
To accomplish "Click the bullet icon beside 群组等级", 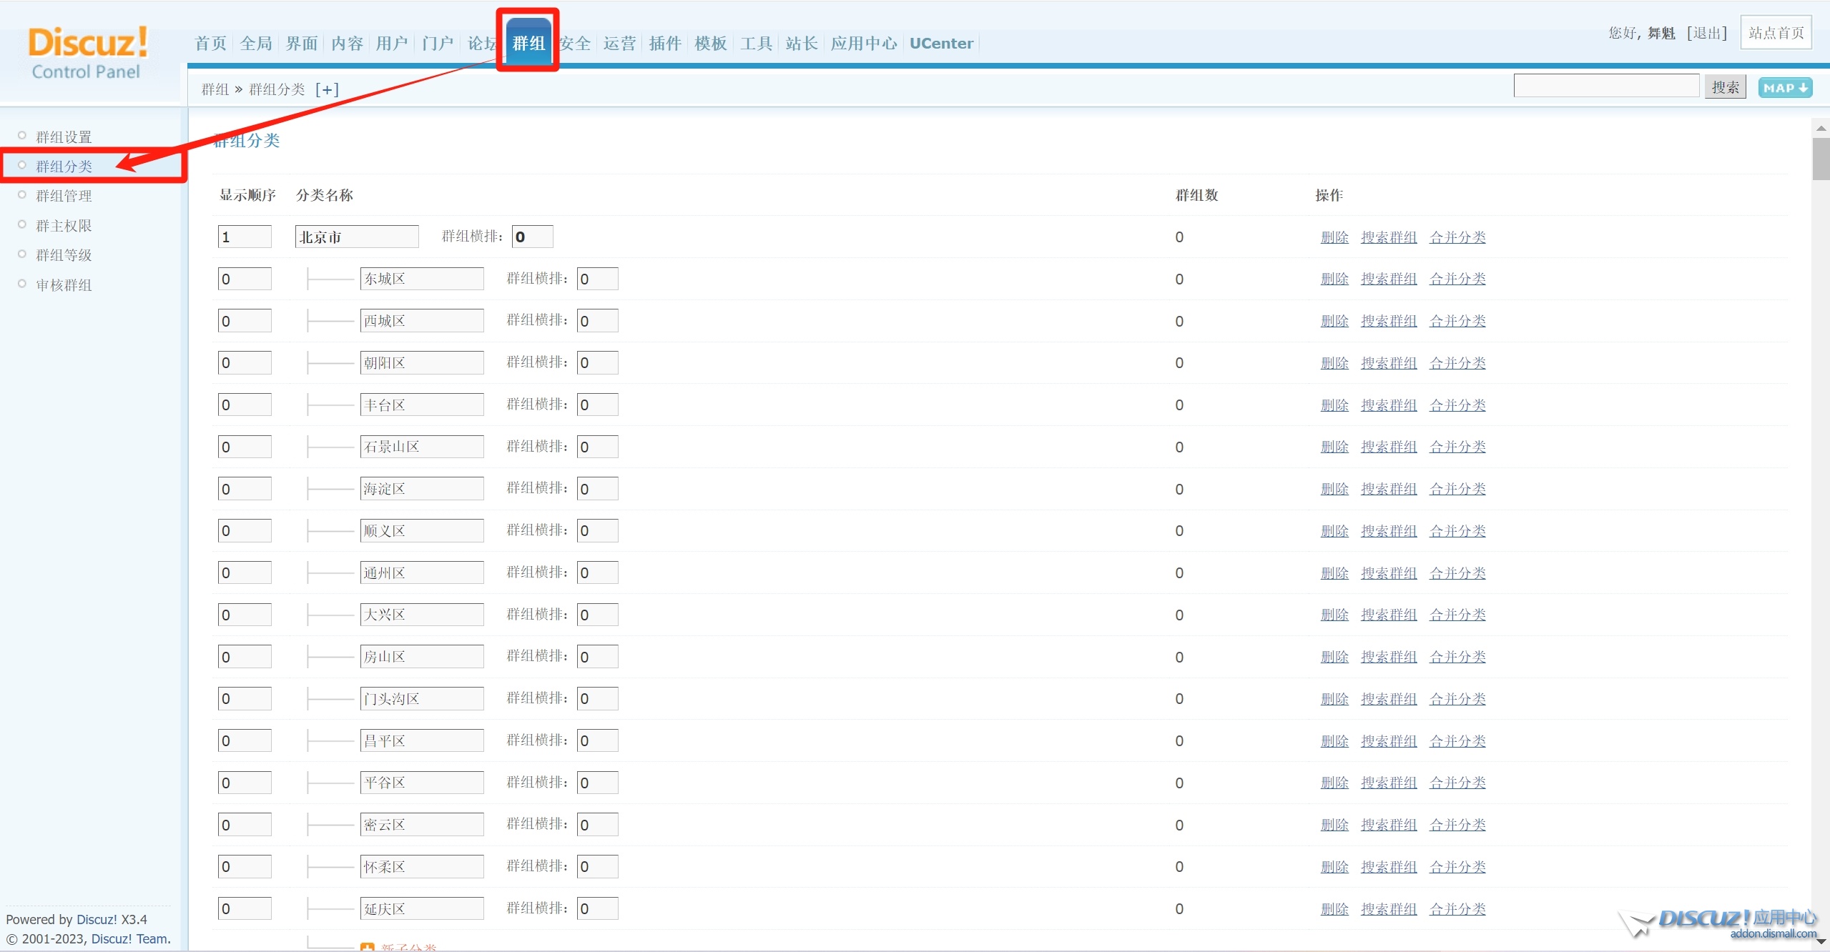I will [22, 254].
